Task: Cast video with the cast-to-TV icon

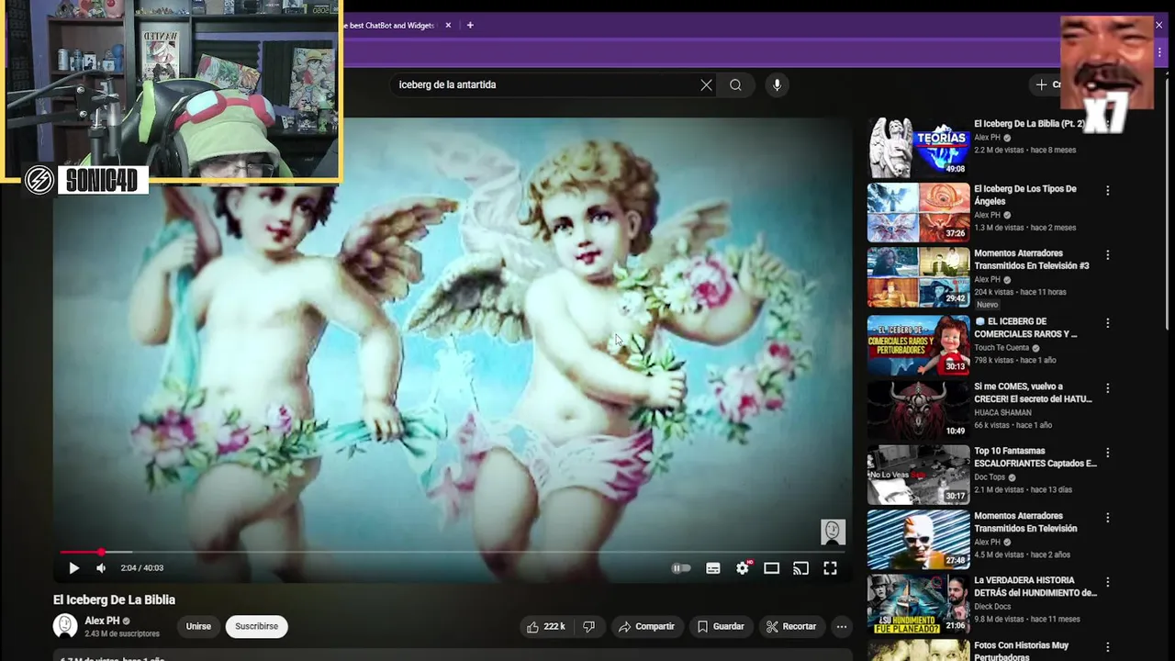Action: click(800, 568)
